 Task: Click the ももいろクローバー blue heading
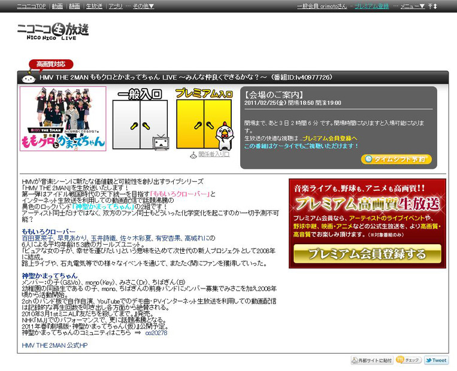pyautogui.click(x=49, y=232)
